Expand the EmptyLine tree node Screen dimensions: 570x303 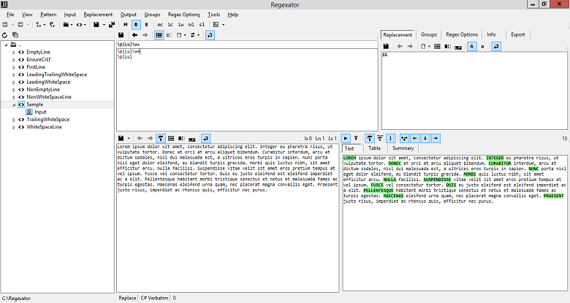[13, 53]
